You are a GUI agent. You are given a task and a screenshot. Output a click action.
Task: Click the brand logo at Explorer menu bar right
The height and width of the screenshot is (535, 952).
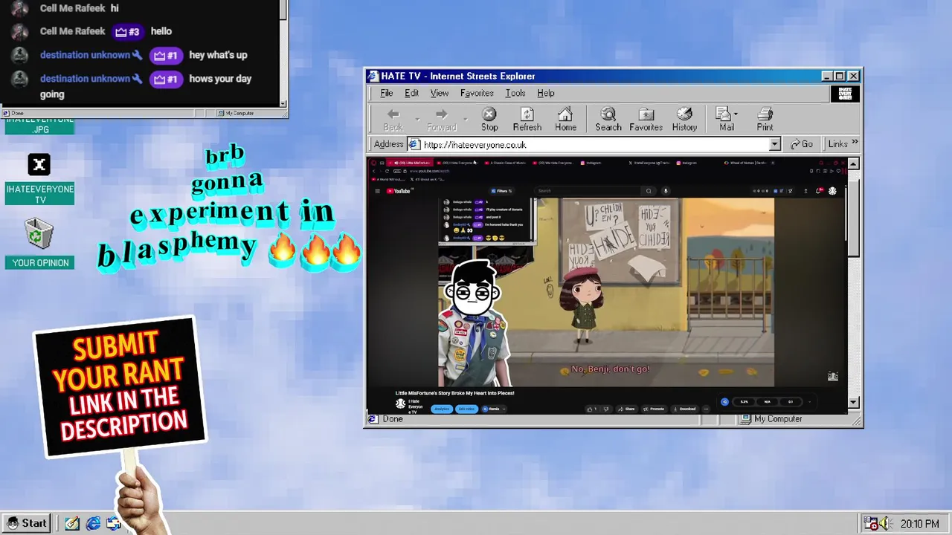845,93
